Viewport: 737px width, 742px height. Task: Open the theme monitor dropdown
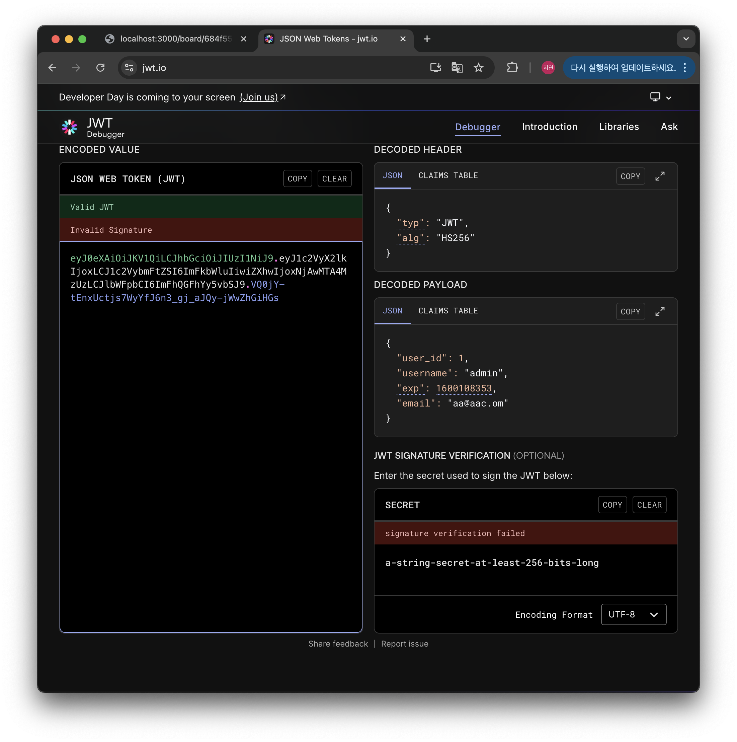(660, 97)
